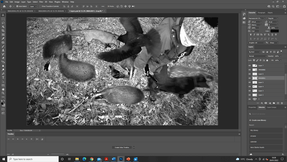Screen dimensions: 287x162
Task: Select the Hand tool
Action: click(3, 89)
